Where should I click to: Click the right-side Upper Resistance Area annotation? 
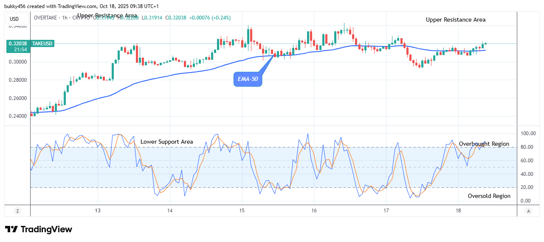click(456, 19)
